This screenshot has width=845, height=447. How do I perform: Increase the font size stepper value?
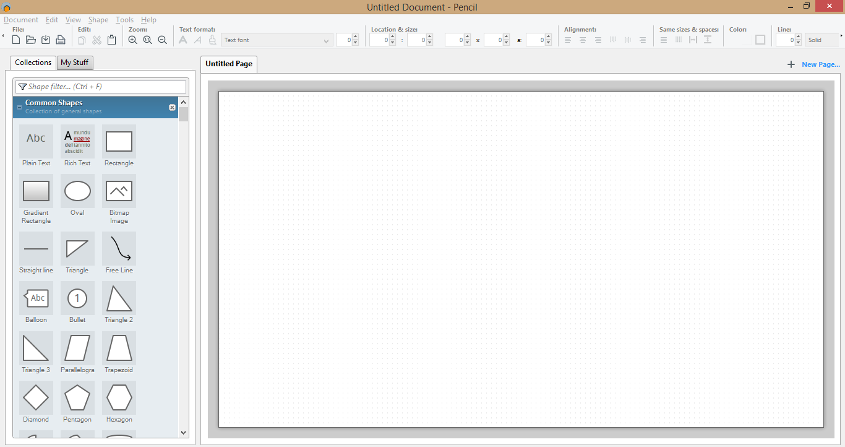coord(356,37)
